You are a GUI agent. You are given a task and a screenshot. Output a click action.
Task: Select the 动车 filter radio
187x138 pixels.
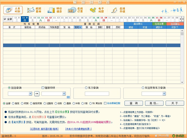[x=56, y=104]
